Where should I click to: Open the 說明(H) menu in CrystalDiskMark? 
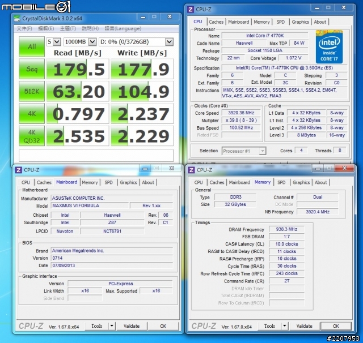click(x=90, y=28)
